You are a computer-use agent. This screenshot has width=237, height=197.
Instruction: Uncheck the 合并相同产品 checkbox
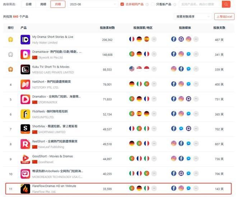pyautogui.click(x=122, y=4)
